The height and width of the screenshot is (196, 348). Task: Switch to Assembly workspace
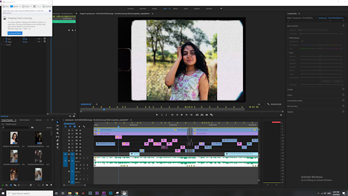point(143,9)
